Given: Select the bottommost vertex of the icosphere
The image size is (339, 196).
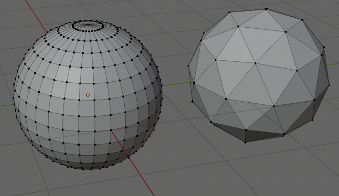Looking at the screenshot, I should 245,142.
